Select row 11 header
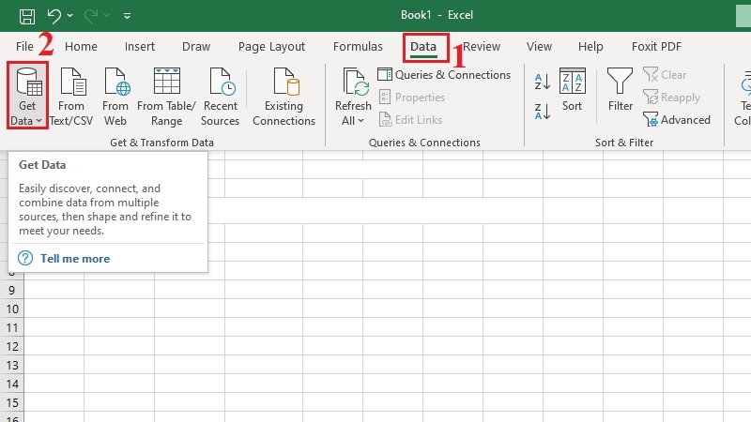Screen dimensions: 751x422 [x=12, y=327]
